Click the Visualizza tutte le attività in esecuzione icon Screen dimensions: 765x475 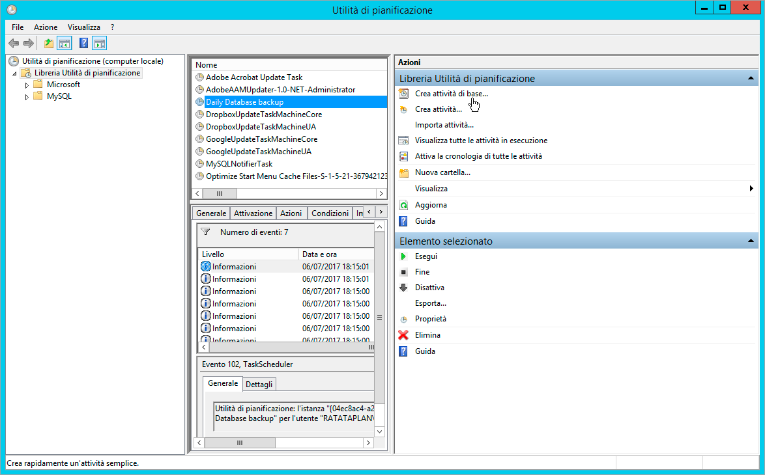coord(403,141)
